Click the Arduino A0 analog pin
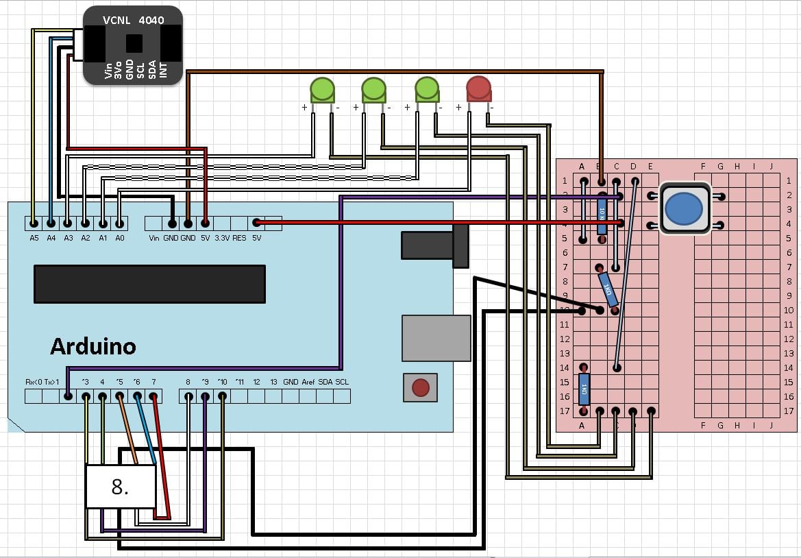The image size is (801, 558). click(120, 223)
